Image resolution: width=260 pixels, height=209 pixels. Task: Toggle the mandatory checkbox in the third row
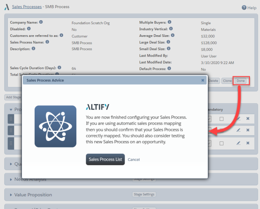point(221,143)
